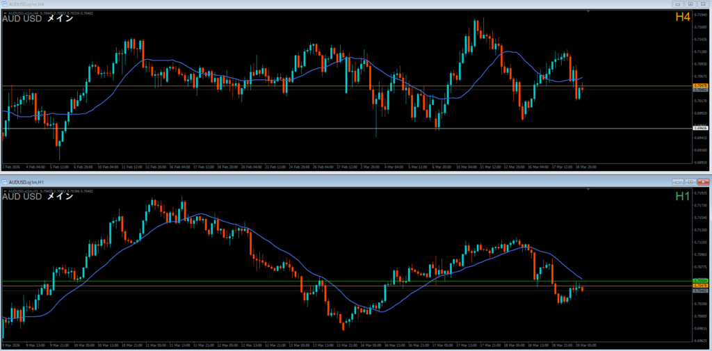Click the green H1 timeframe label
The height and width of the screenshot is (351, 712).
[682, 197]
